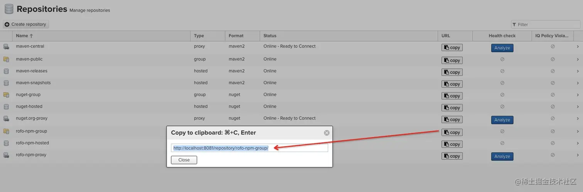Click the maven-public group folder icon

6,59
